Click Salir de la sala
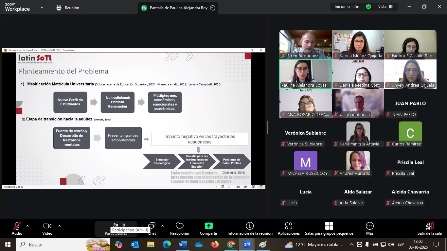The image size is (447, 251). [429, 228]
